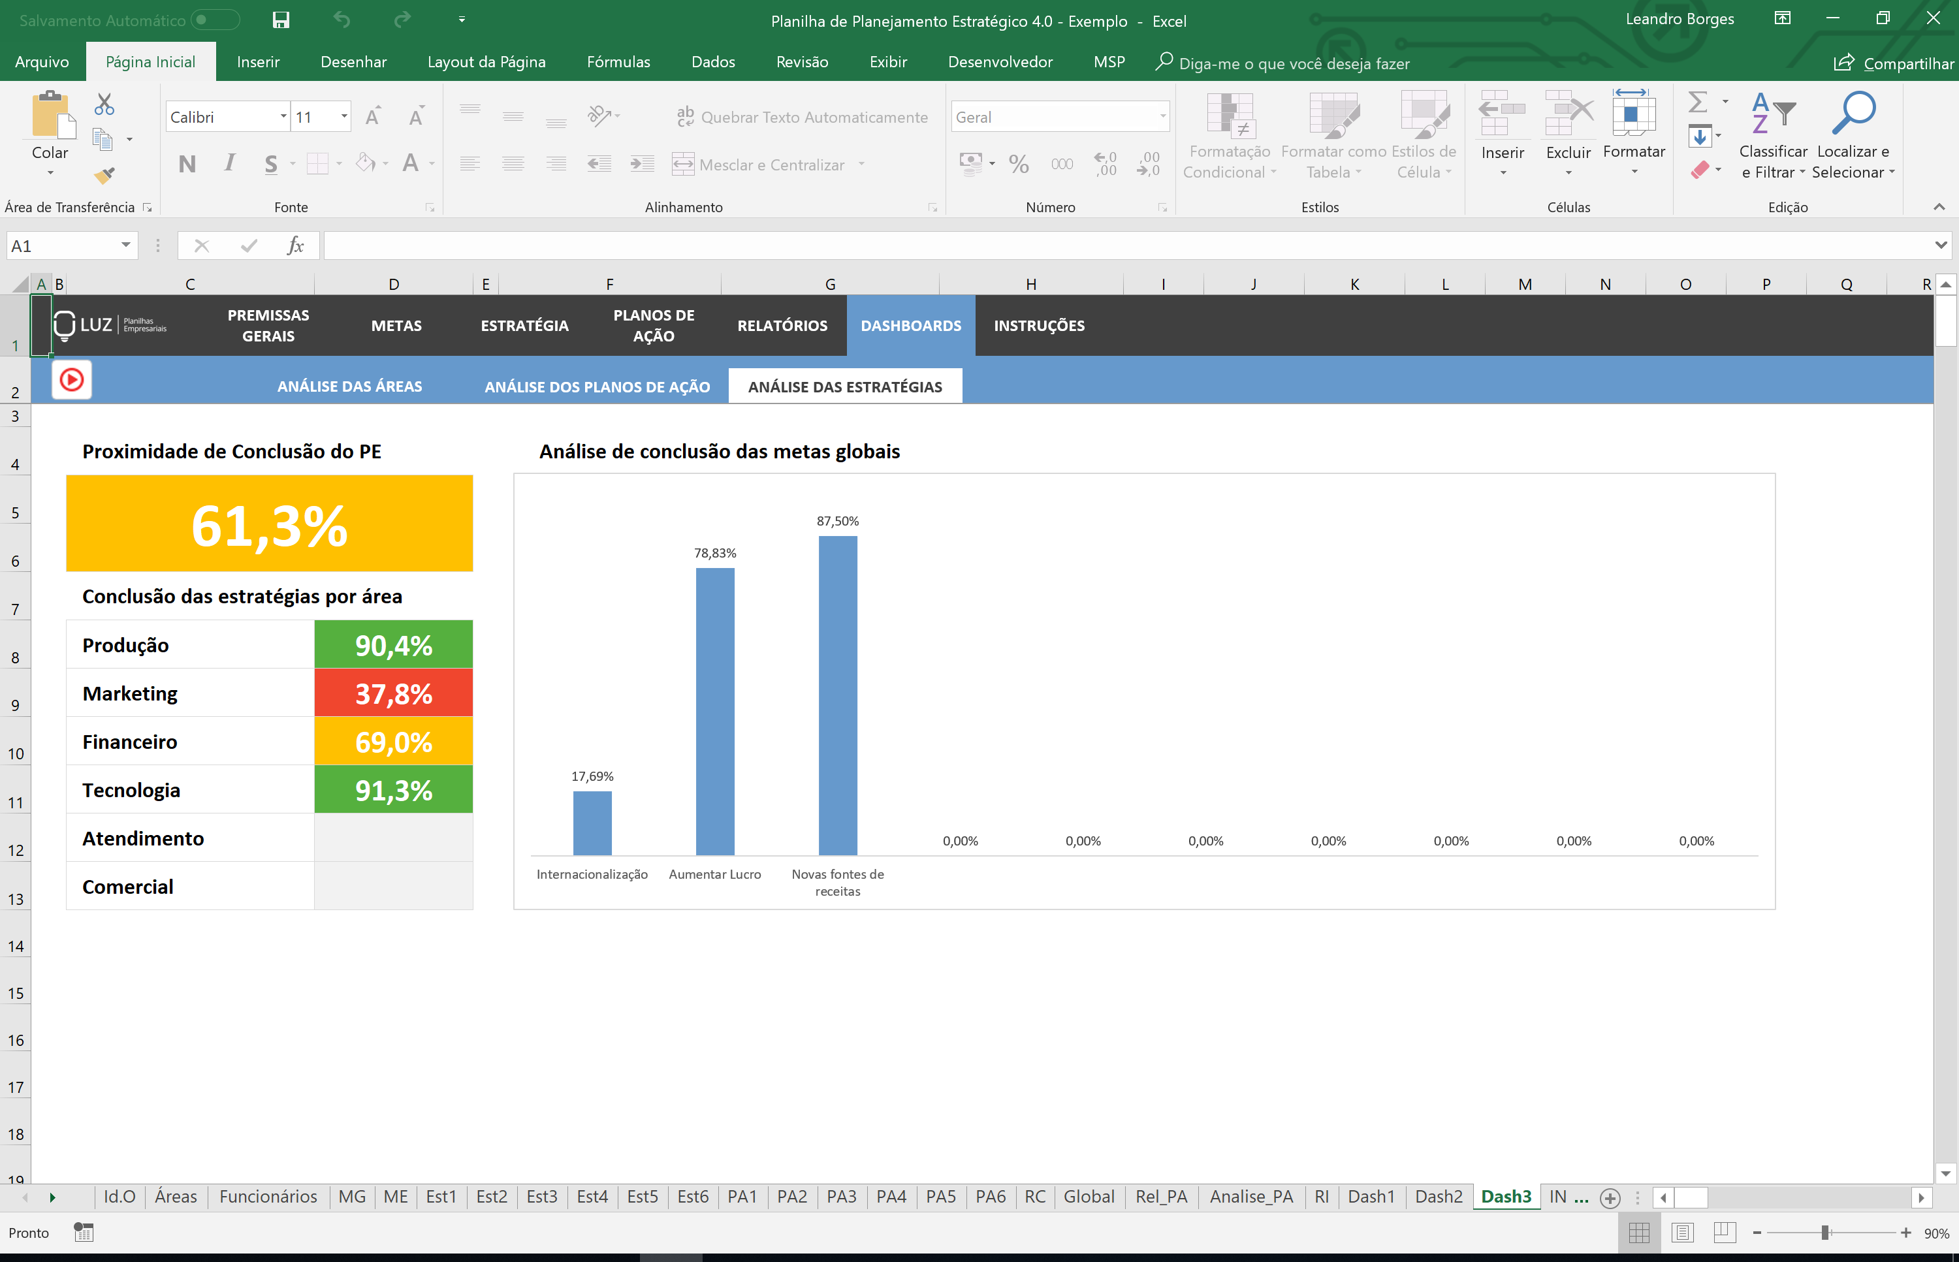Viewport: 1959px width, 1262px height.
Task: Switch to the Analise_PA sheet tab
Action: (1250, 1197)
